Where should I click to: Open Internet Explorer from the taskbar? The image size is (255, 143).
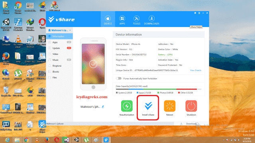pos(7,140)
